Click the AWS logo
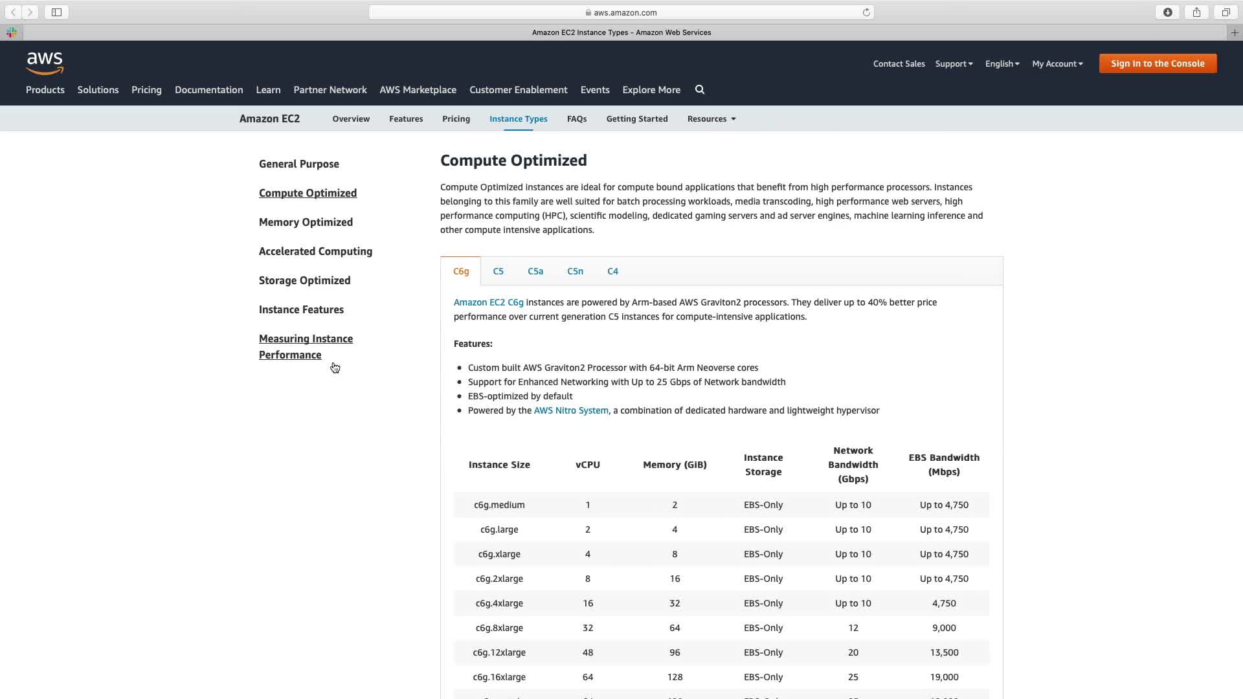The width and height of the screenshot is (1243, 699). (45, 63)
